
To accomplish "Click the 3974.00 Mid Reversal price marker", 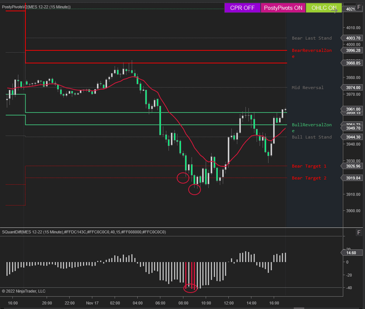I will 353,88.
